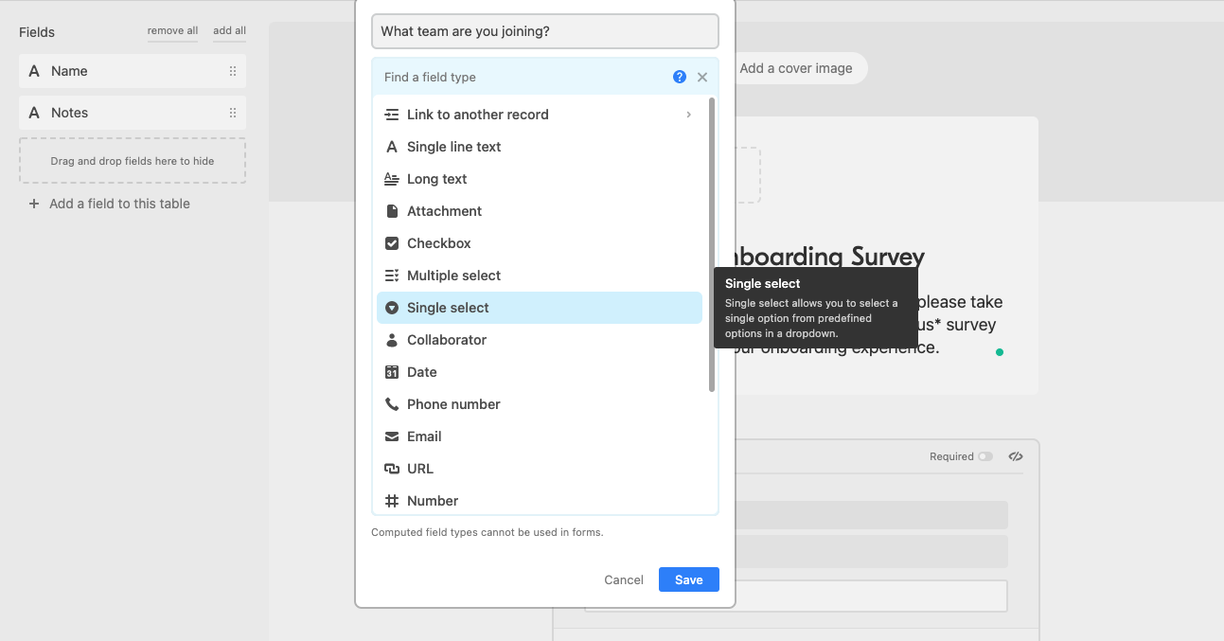Choose Single select field type
This screenshot has width=1224, height=641.
pos(540,308)
